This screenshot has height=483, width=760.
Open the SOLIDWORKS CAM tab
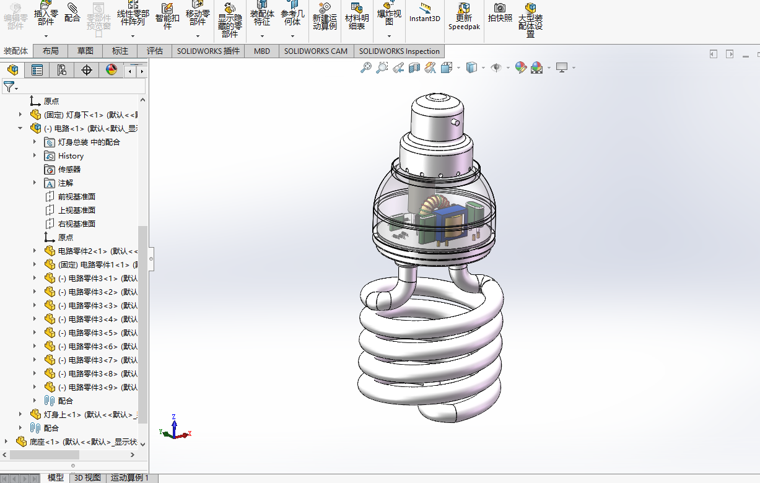tap(316, 51)
